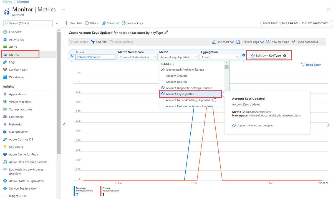Screen dimensions: 333x199
Task: Create a New chart
Action: [x=74, y=23]
